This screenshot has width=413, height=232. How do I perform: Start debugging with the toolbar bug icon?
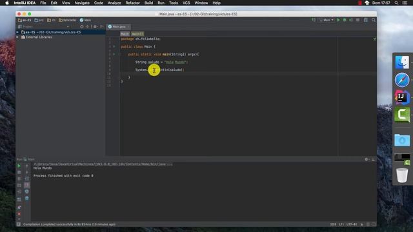point(345,20)
